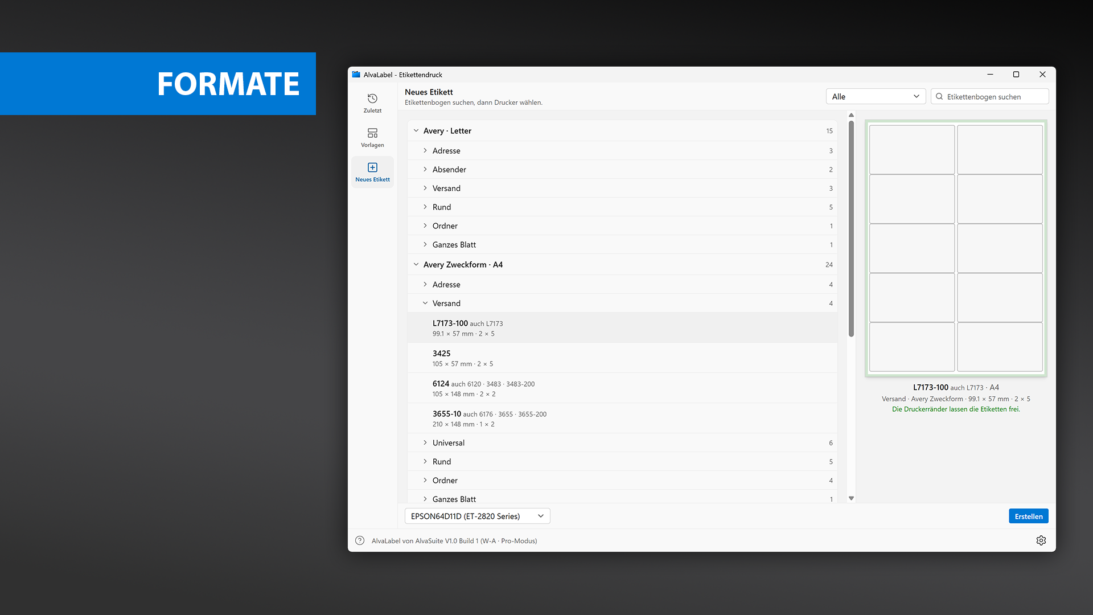
Task: Select the 3655-10 label sheet
Action: tap(622, 418)
